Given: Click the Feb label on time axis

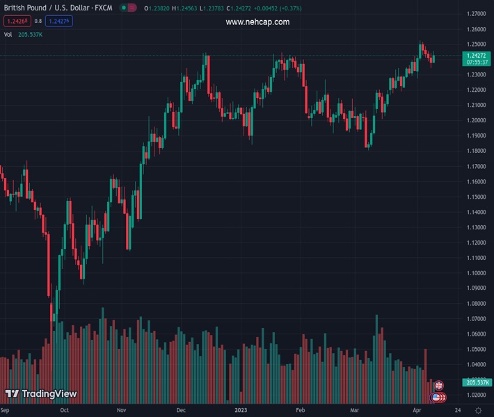Looking at the screenshot, I should [x=301, y=411].
